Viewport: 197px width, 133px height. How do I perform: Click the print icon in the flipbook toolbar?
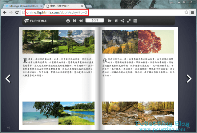[x=68, y=21]
